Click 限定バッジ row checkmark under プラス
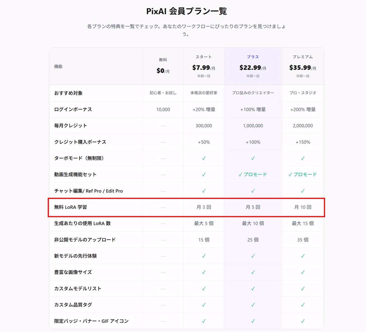 [253, 321]
